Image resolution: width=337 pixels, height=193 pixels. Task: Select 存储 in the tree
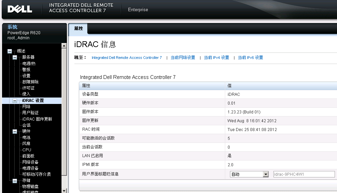pos(26,180)
